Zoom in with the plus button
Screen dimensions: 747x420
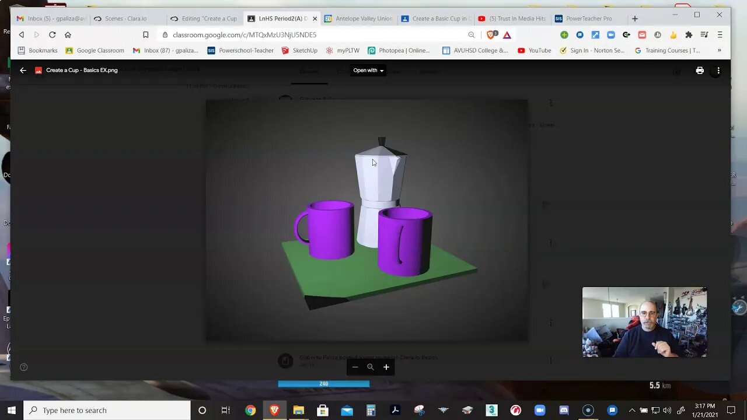386,367
